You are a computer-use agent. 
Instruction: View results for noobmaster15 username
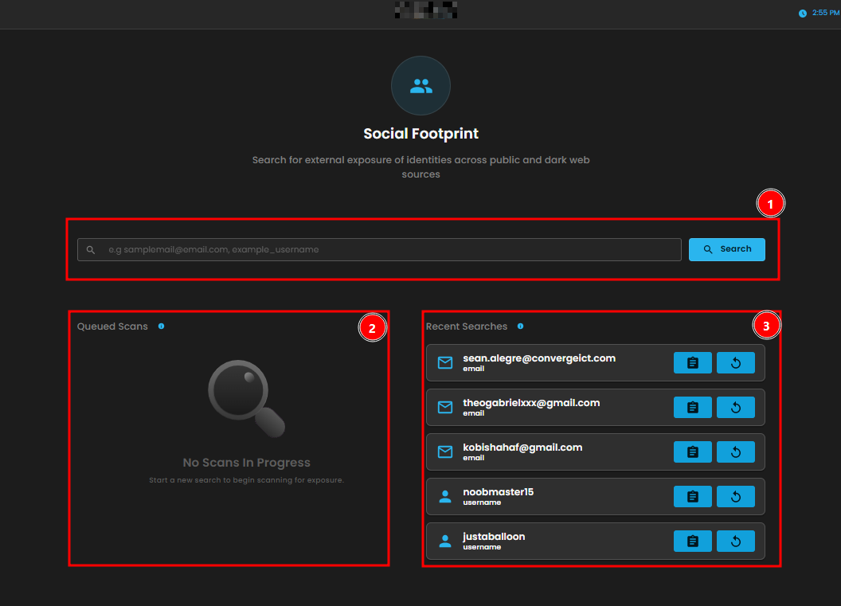click(692, 497)
